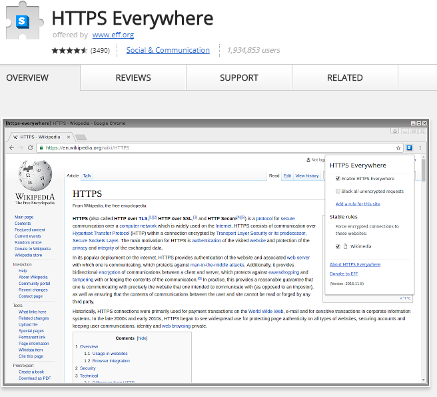Click Add a rule for this site
The width and height of the screenshot is (437, 397).
[x=358, y=204]
